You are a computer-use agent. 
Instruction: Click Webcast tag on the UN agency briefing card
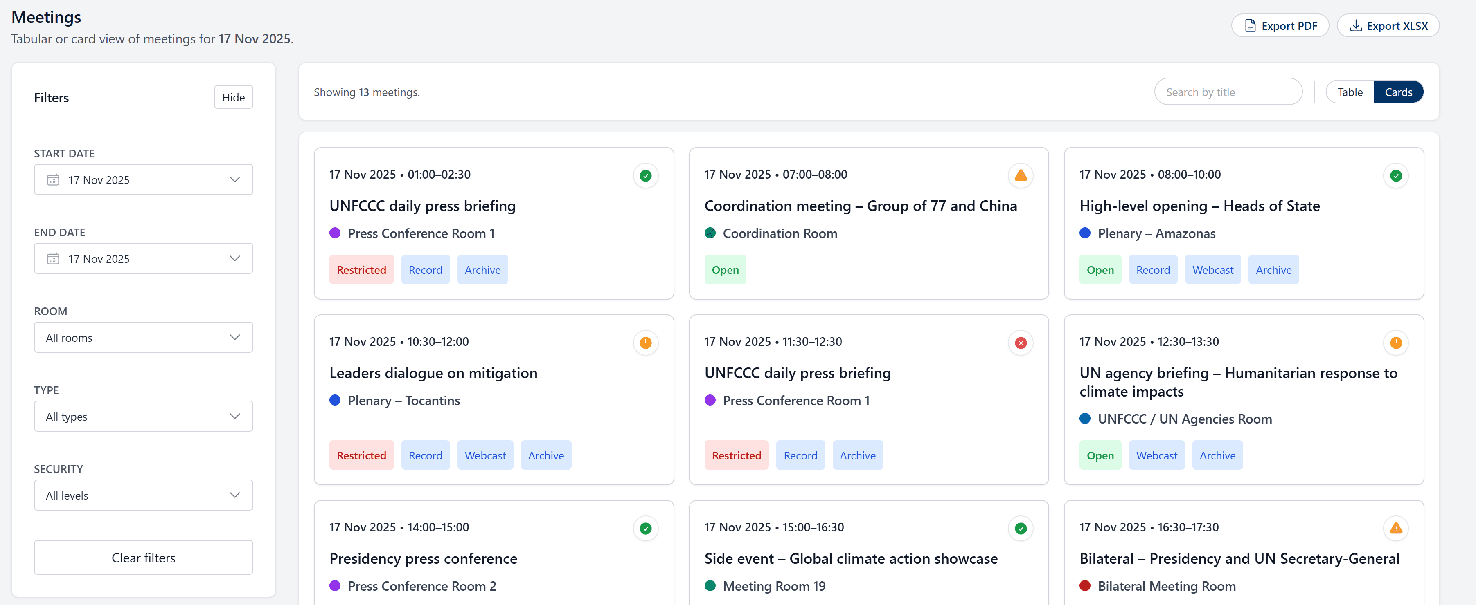1157,455
